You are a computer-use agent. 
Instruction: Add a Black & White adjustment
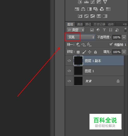click(89, 9)
